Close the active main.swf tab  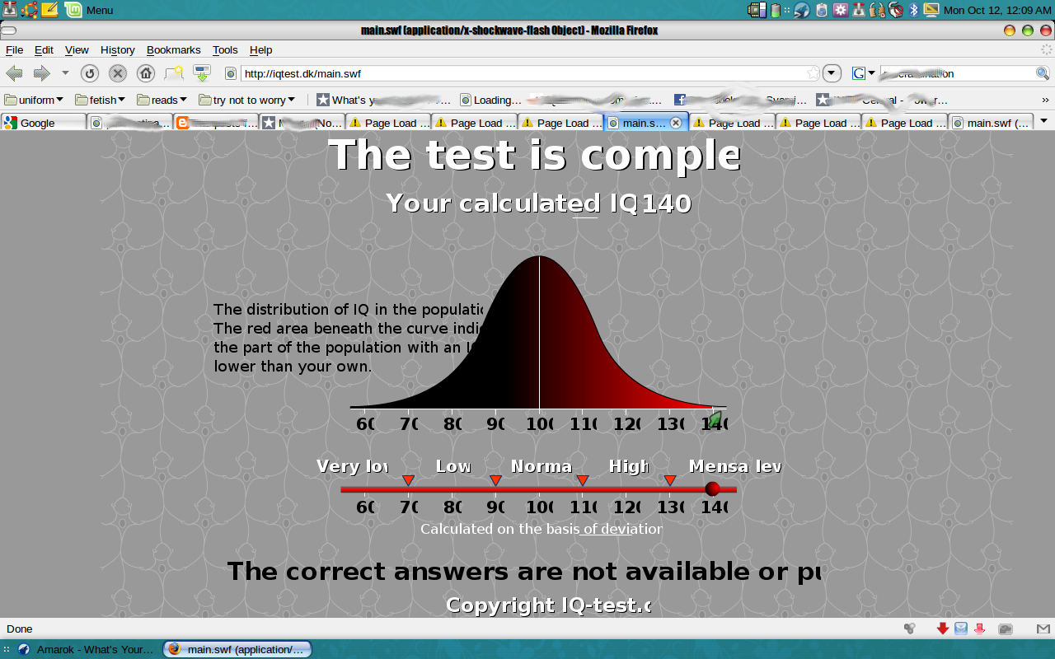pyautogui.click(x=676, y=123)
